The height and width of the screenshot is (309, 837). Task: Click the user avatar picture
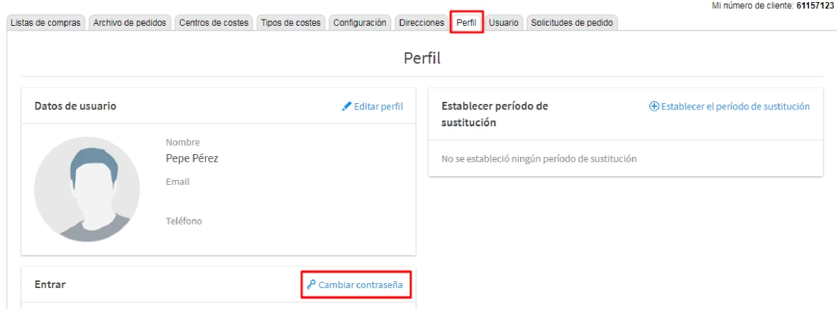pyautogui.click(x=82, y=189)
